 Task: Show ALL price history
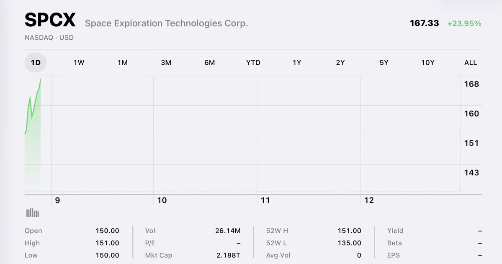coord(471,63)
